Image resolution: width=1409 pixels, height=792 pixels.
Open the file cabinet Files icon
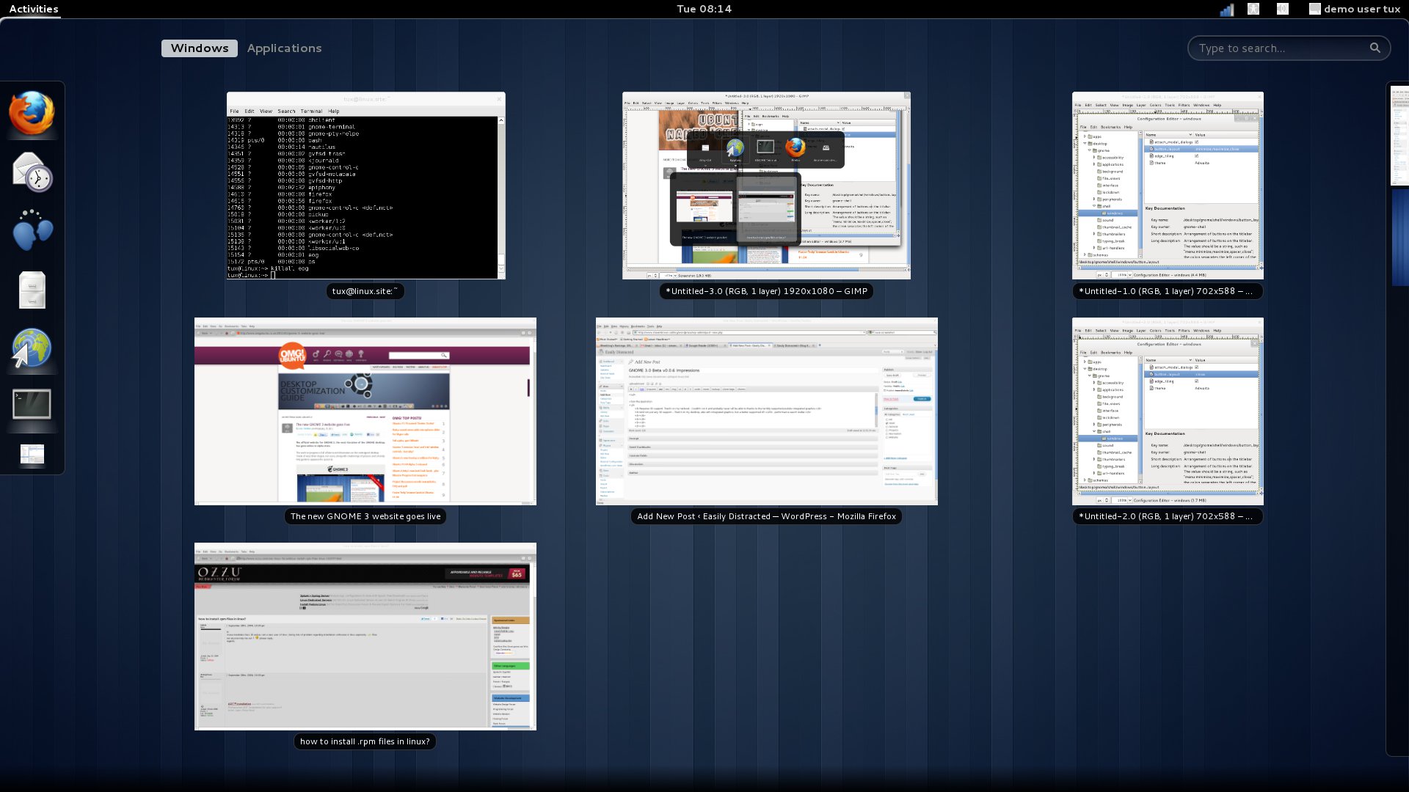tap(32, 290)
